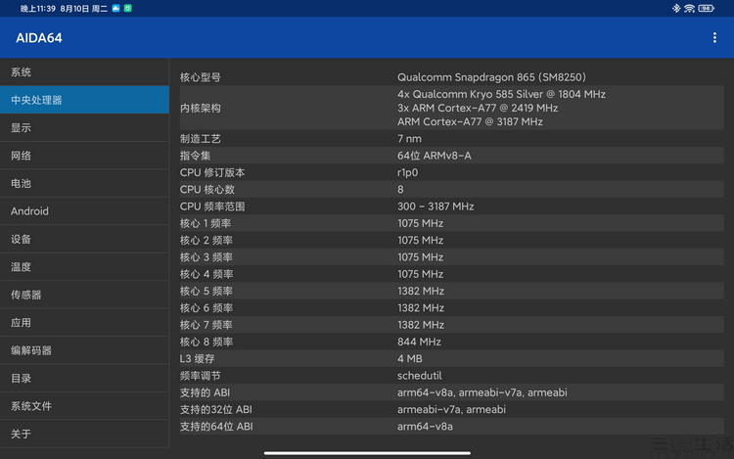Open the 显示 section
734x459 pixels.
[x=84, y=128]
